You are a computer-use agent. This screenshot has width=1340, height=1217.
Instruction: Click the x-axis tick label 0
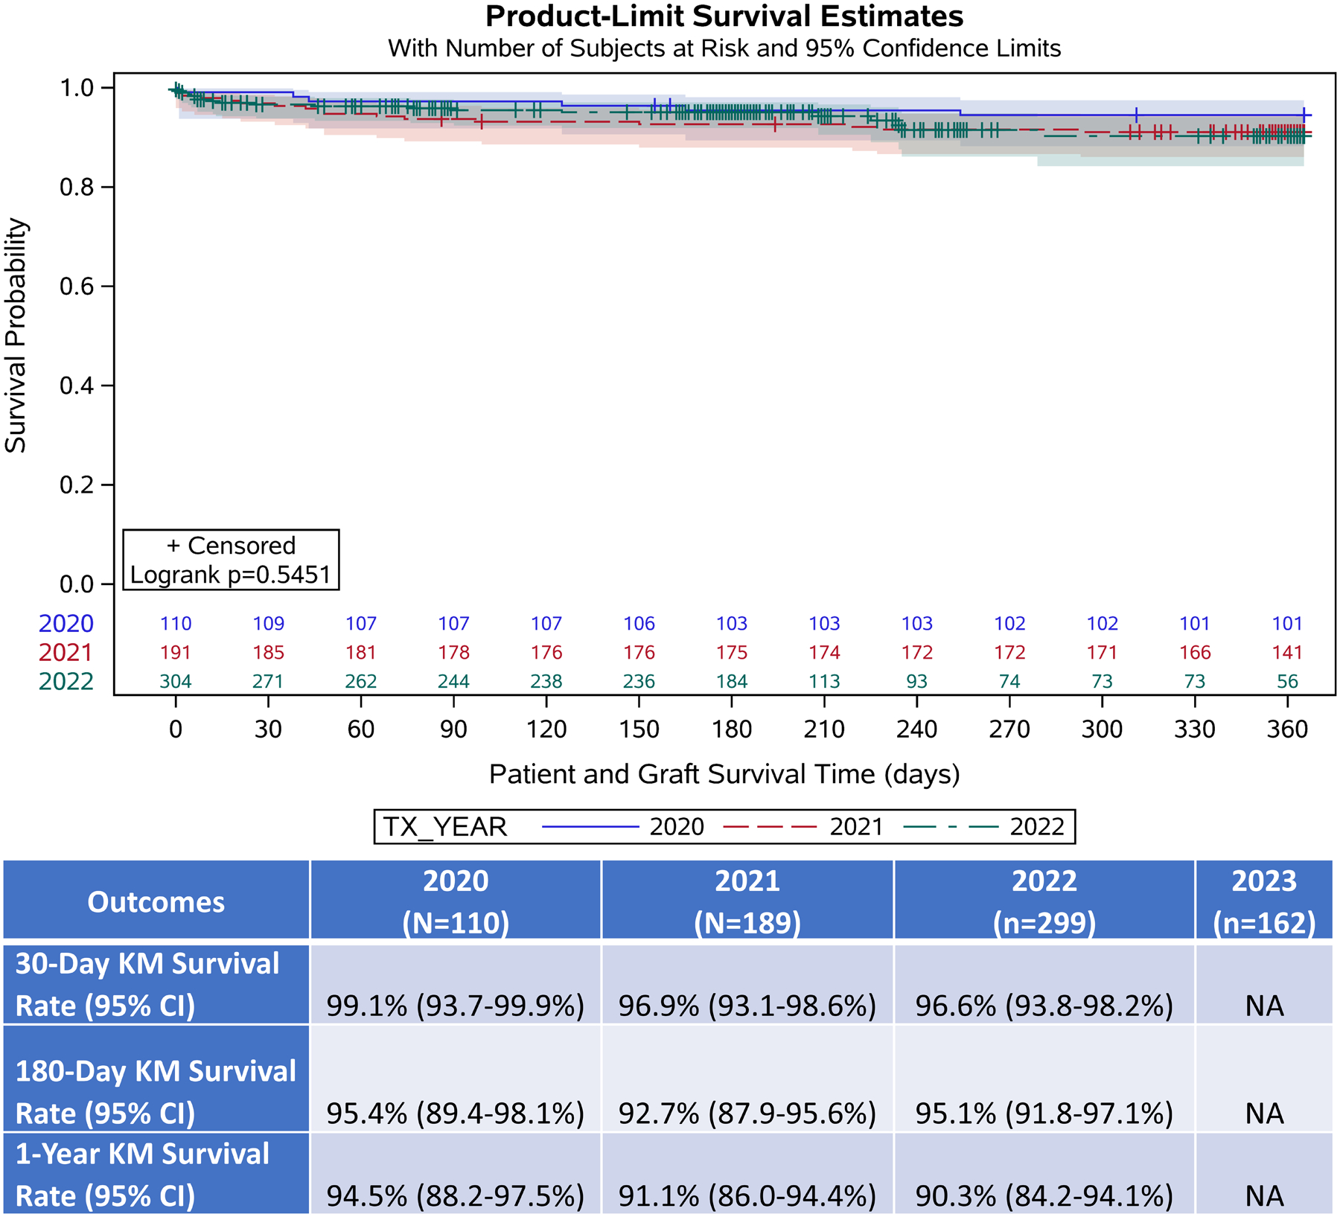tap(176, 729)
